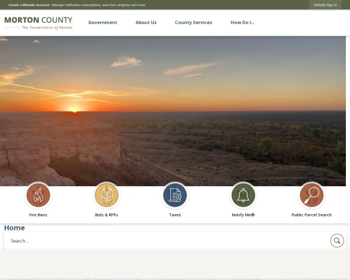
Task: Click the Fire Bans text label
Action: (x=38, y=215)
